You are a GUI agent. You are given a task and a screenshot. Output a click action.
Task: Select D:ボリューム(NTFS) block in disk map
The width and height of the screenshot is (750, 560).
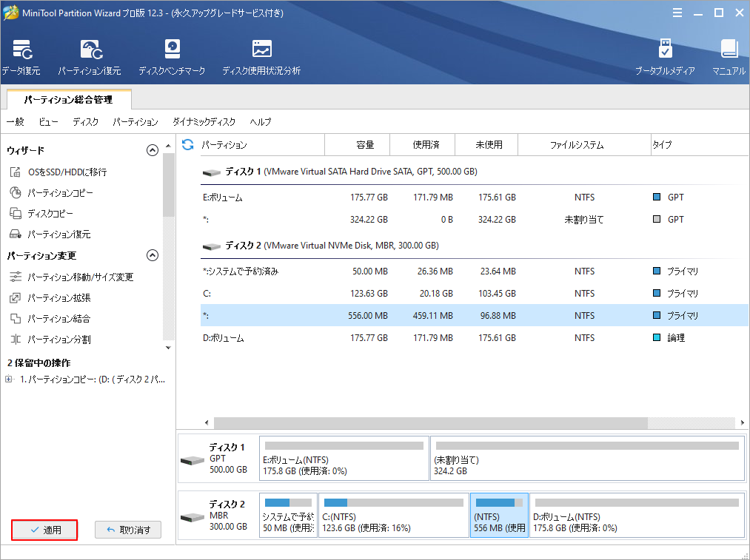(637, 515)
